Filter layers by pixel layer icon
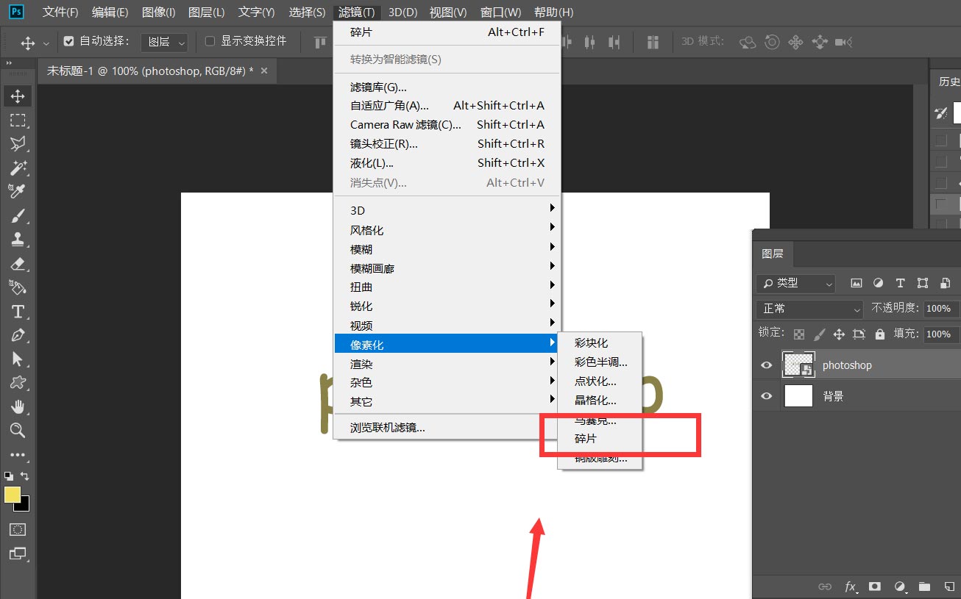This screenshot has width=961, height=599. point(857,283)
